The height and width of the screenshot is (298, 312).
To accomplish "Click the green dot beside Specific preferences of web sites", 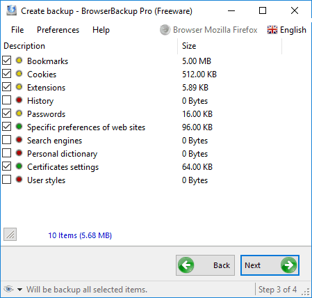I will (19, 127).
